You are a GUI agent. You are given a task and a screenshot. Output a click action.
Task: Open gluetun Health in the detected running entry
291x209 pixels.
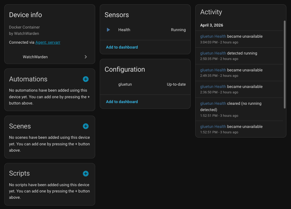click(x=212, y=53)
